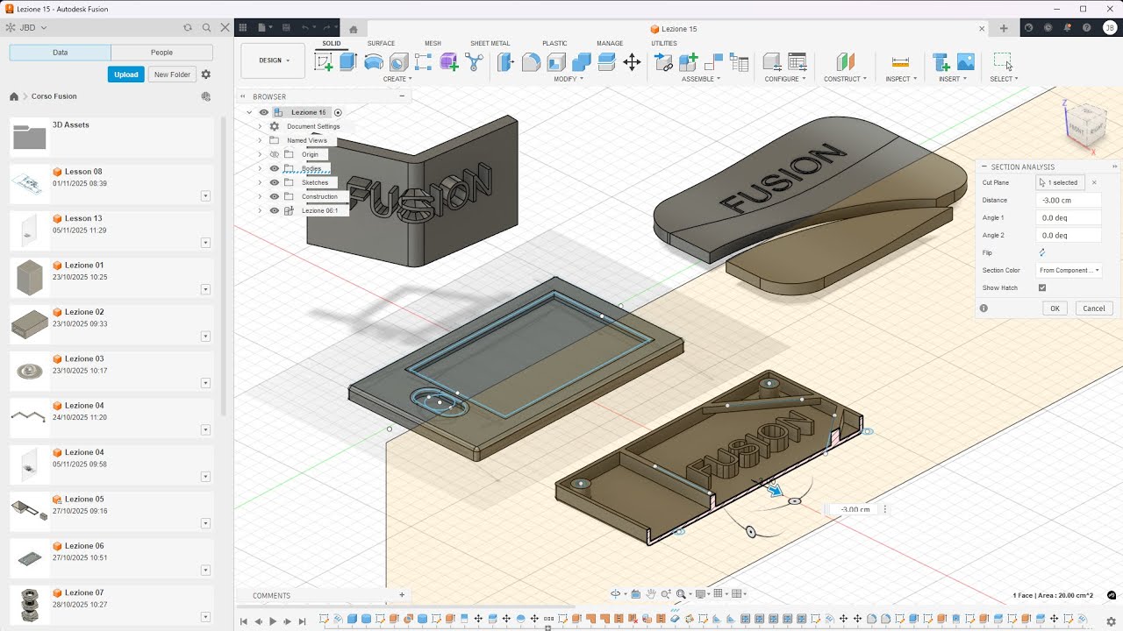Open the Home tab icon
Viewport: 1123px width, 631px height.
353,29
